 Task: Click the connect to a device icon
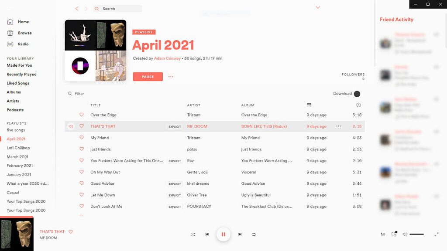394,234
